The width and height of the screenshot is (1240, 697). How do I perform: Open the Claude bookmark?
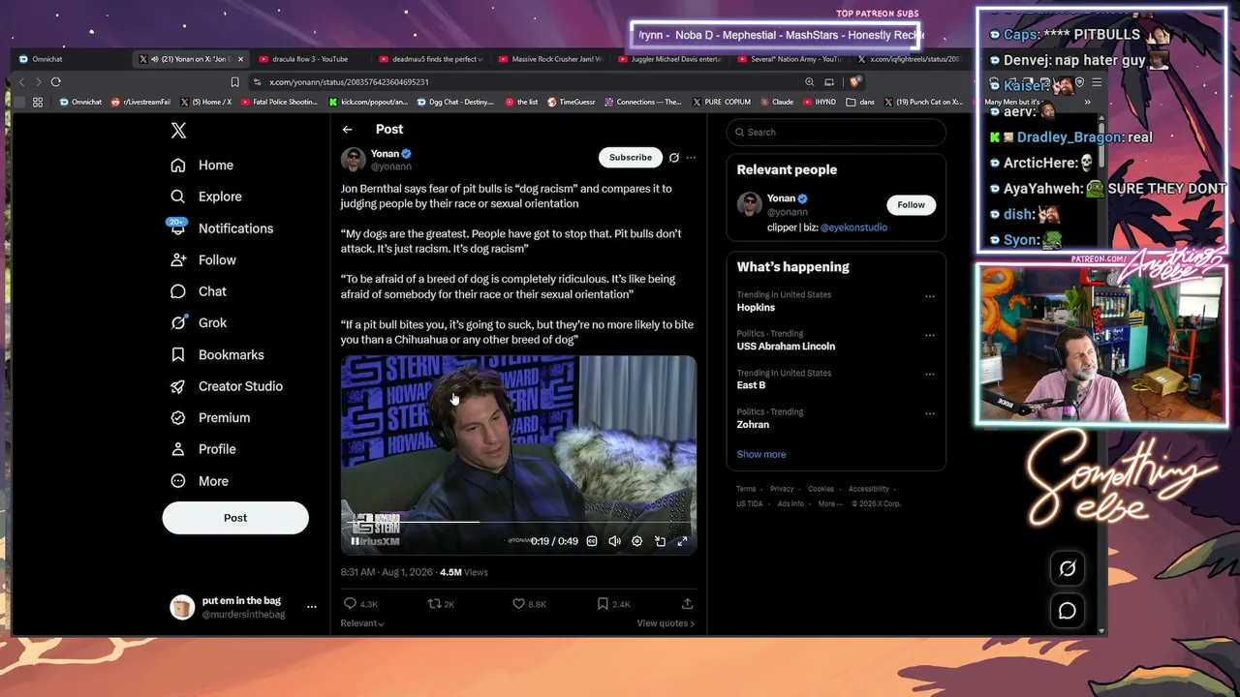pos(777,102)
